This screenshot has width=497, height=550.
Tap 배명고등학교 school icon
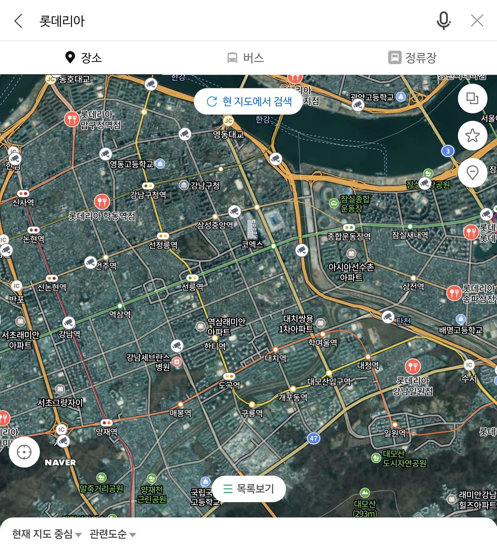461,319
